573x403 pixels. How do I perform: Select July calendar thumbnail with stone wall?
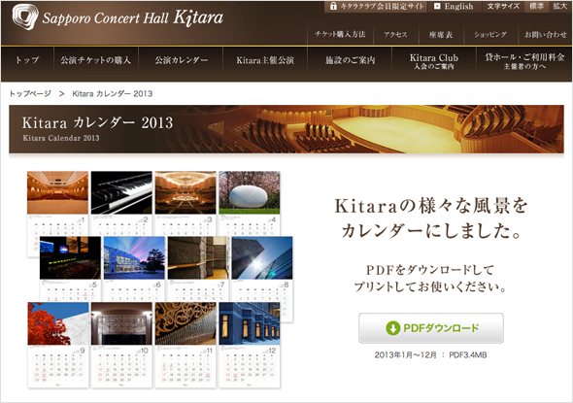tap(198, 258)
